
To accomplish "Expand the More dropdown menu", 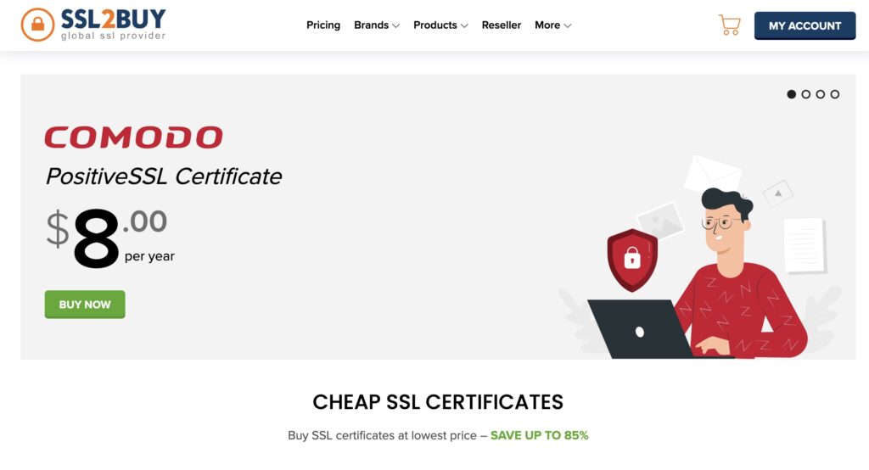I will pos(553,25).
